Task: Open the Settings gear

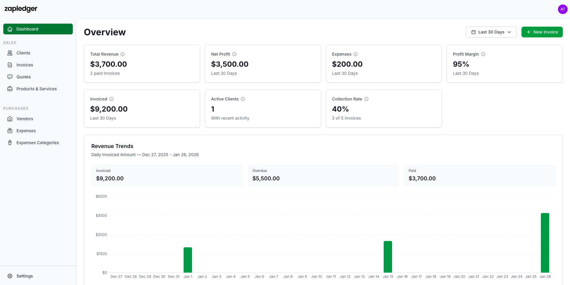Action: click(10, 276)
